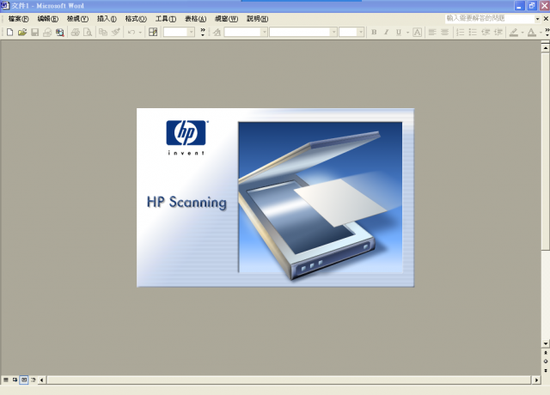Image resolution: width=550 pixels, height=395 pixels.
Task: Apply font color with letter A
Action: pos(532,33)
